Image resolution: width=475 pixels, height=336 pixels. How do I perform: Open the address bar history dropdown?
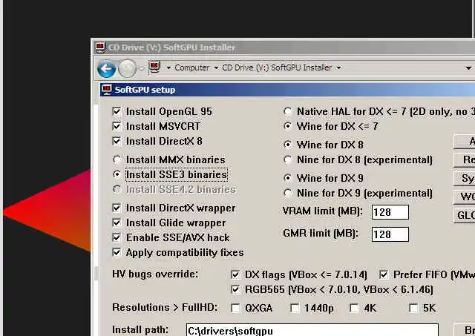click(x=468, y=68)
